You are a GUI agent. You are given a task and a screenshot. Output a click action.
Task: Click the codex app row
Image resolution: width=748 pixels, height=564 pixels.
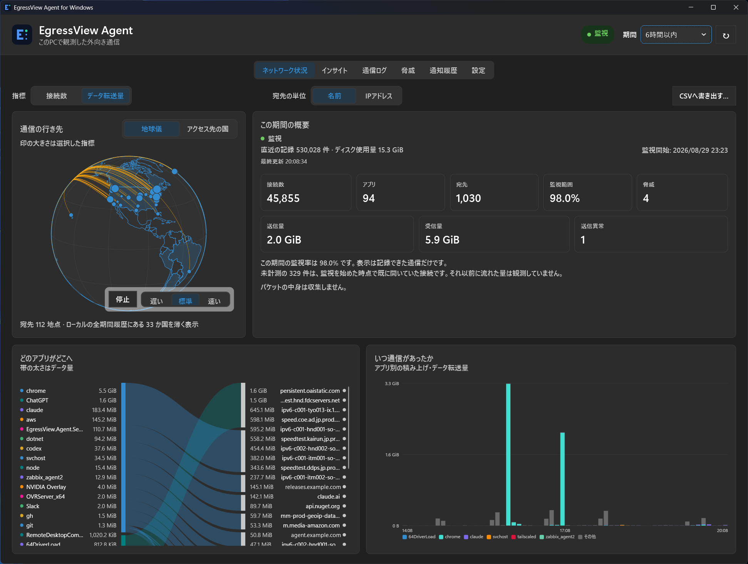(x=68, y=448)
